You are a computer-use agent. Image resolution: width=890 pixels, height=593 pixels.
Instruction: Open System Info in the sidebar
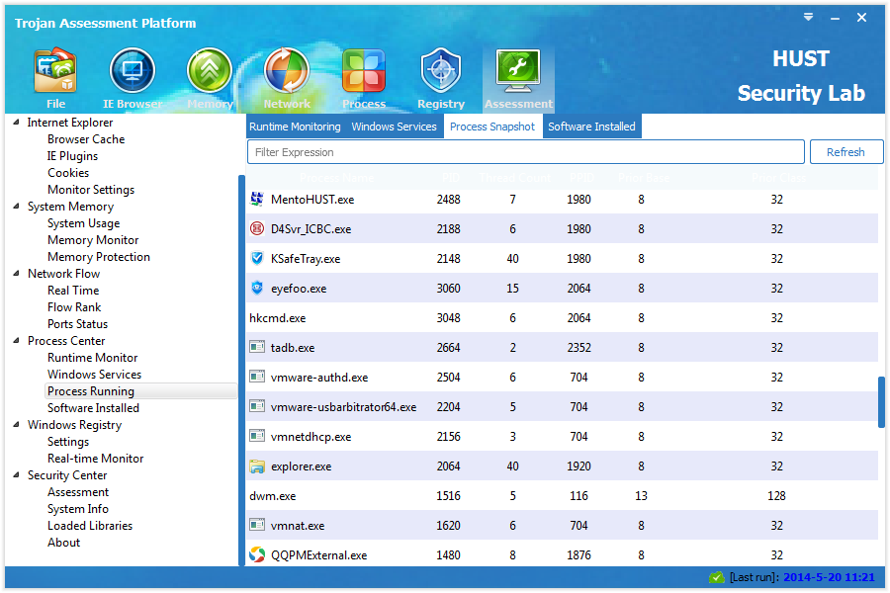coord(78,509)
